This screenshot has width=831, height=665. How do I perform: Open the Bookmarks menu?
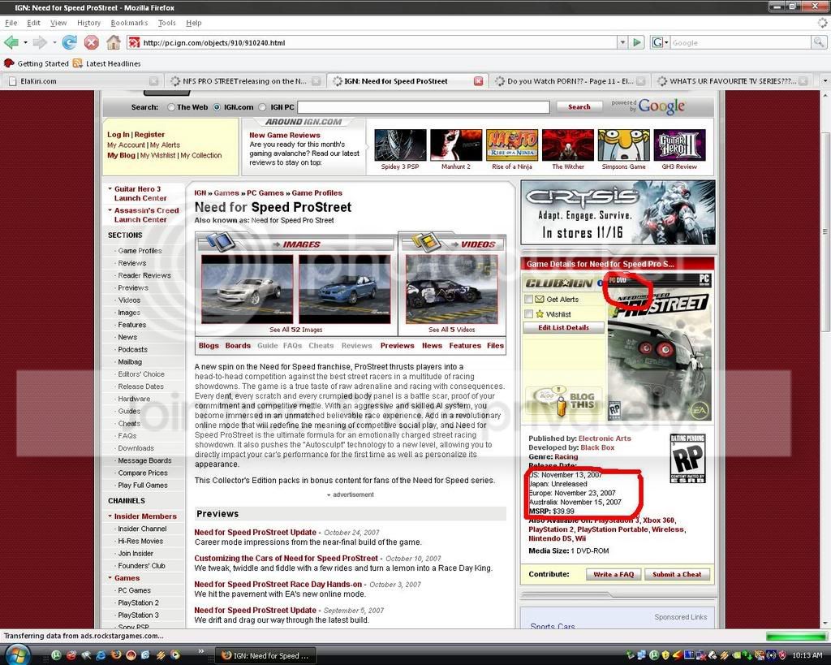click(x=129, y=23)
